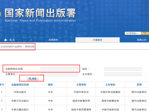
Task: Click the 查询结果 breadcrumb item
Action: pos(30,47)
